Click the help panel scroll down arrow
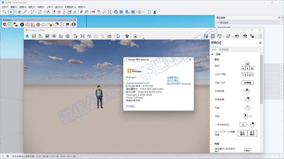The width and height of the screenshot is (284, 159). pyautogui.click(x=261, y=151)
